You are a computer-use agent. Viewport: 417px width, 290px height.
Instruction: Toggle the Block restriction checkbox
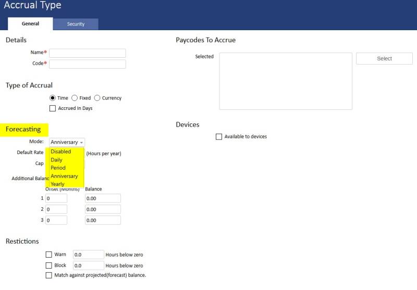point(49,265)
